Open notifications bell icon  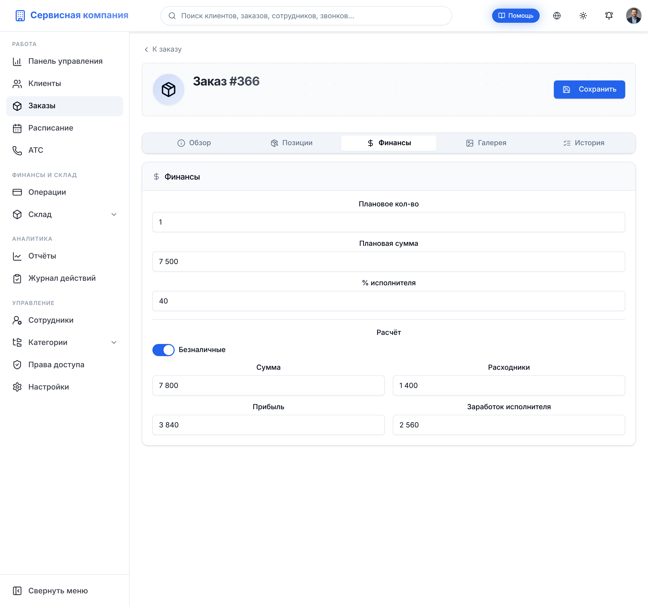point(609,16)
